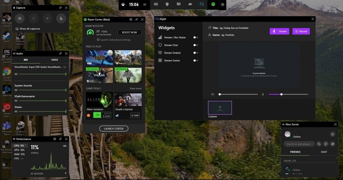Pin the Razer Cortex widget
Screen dimensions: 343x180
(x=137, y=19)
